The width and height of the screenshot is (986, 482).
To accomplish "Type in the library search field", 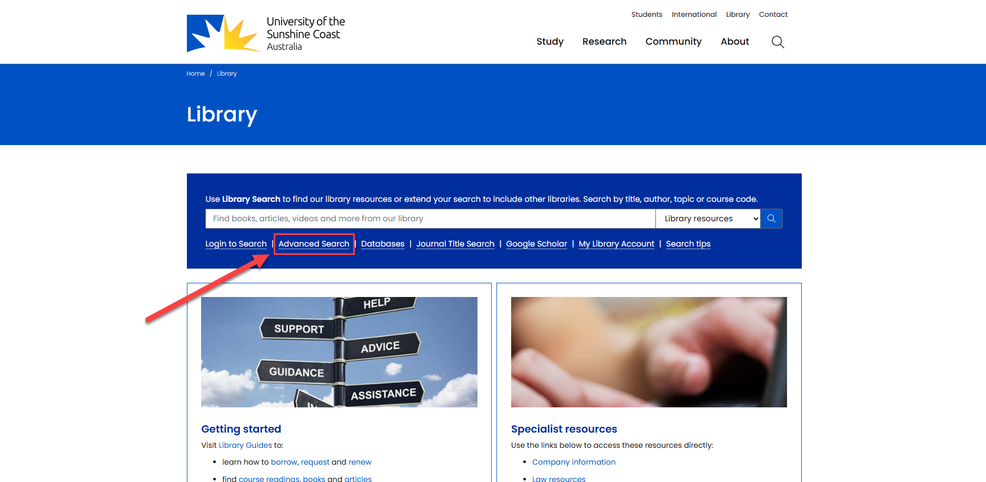I will (430, 219).
